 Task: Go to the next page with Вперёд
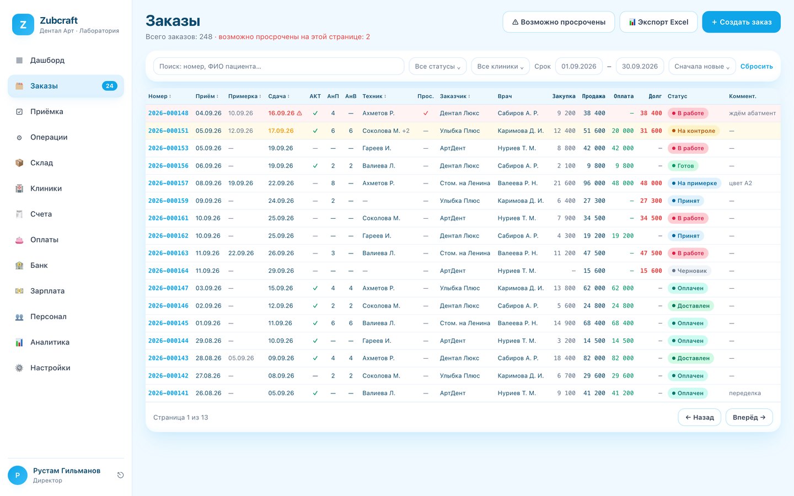coord(749,418)
